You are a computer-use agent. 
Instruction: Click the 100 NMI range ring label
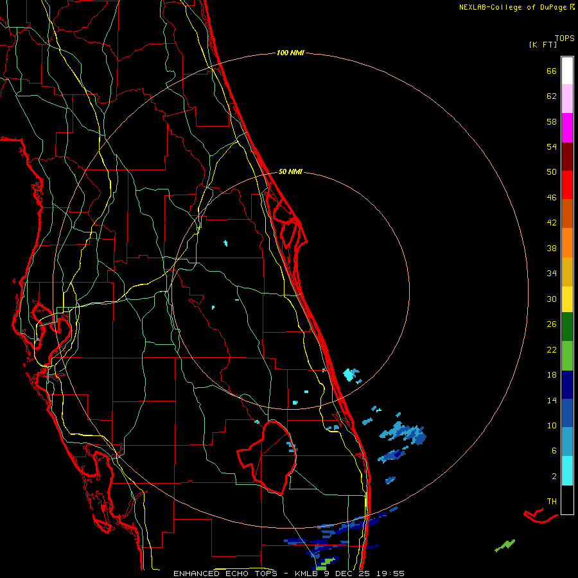(x=290, y=53)
